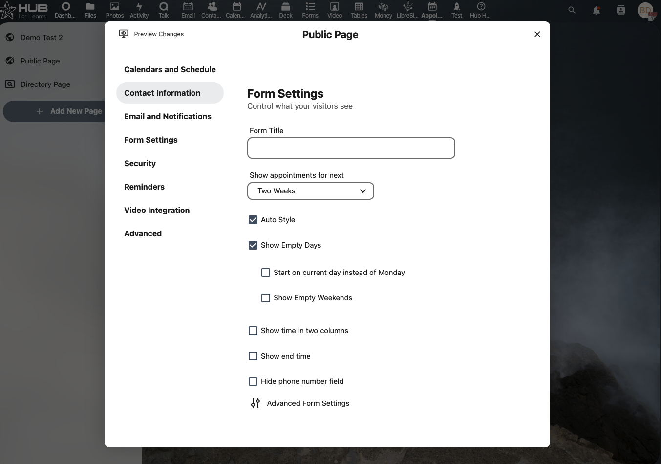Open the Email app
Image resolution: width=661 pixels, height=464 pixels.
click(188, 10)
